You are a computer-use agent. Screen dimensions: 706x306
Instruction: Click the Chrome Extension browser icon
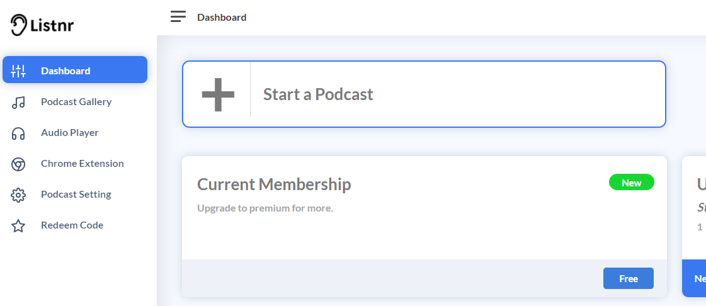pos(18,164)
